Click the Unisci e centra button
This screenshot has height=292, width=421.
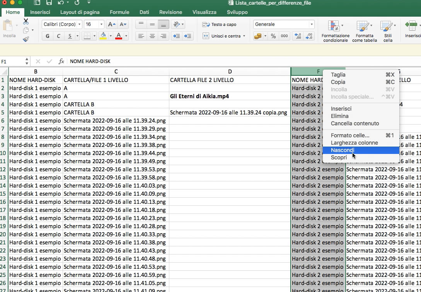[222, 36]
